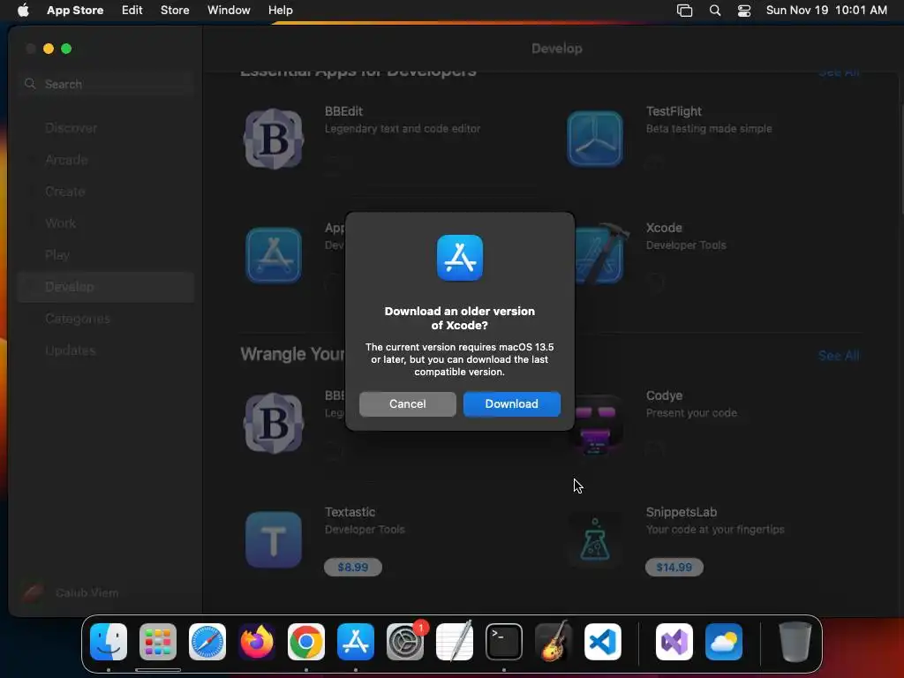Viewport: 904px width, 678px height.
Task: Open the SnippetsLab flask icon
Action: tap(595, 539)
